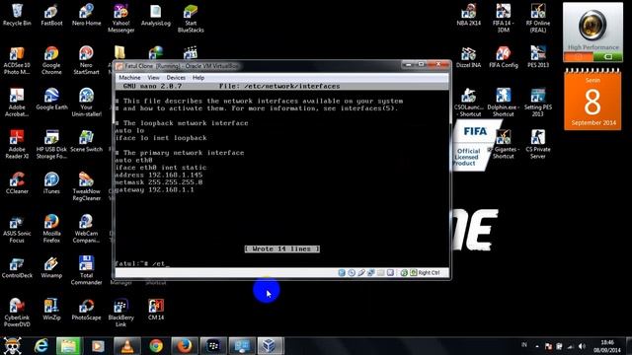Image resolution: width=632 pixels, height=355 pixels.
Task: Open the FIFA Config desktop shortcut
Action: click(x=504, y=57)
